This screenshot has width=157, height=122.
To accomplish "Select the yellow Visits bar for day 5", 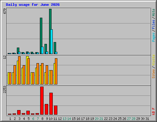I will coord(27,70).
